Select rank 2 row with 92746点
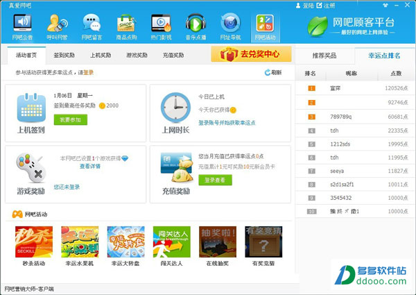416x295 pixels. tap(355, 103)
